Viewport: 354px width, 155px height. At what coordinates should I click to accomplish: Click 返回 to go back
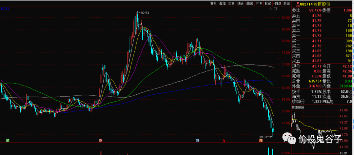[287, 4]
